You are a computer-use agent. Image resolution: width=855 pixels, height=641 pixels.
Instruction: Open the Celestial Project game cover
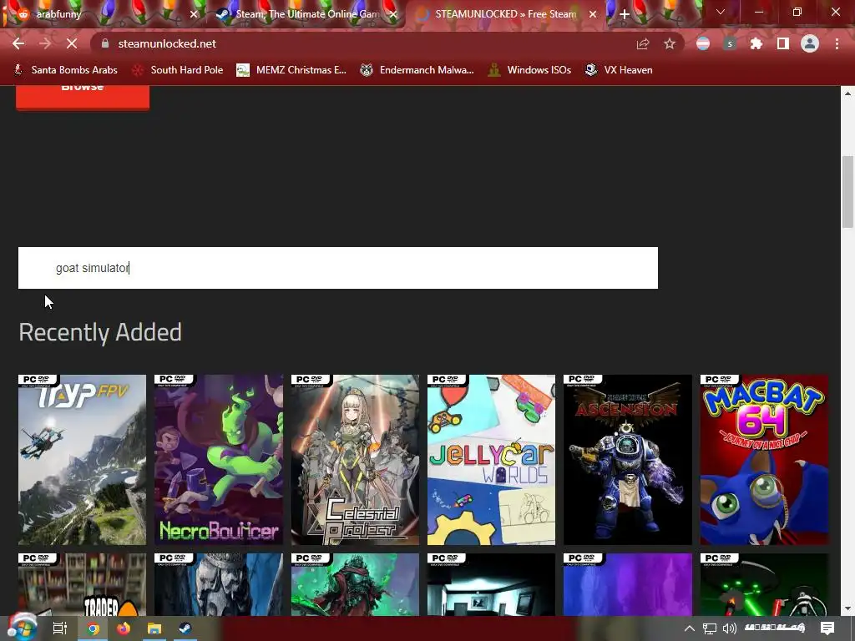(x=355, y=460)
